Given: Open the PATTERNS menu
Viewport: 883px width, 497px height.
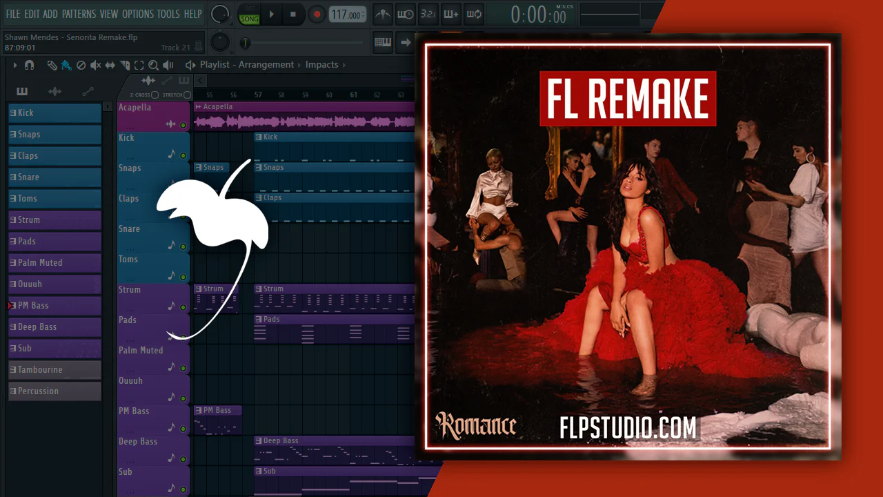Looking at the screenshot, I should point(79,14).
